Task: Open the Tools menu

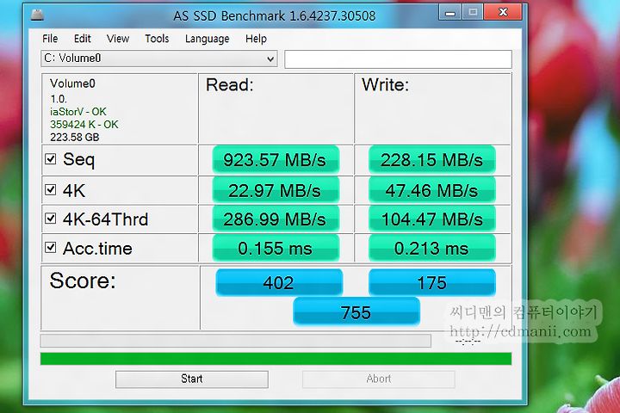Action: click(157, 39)
